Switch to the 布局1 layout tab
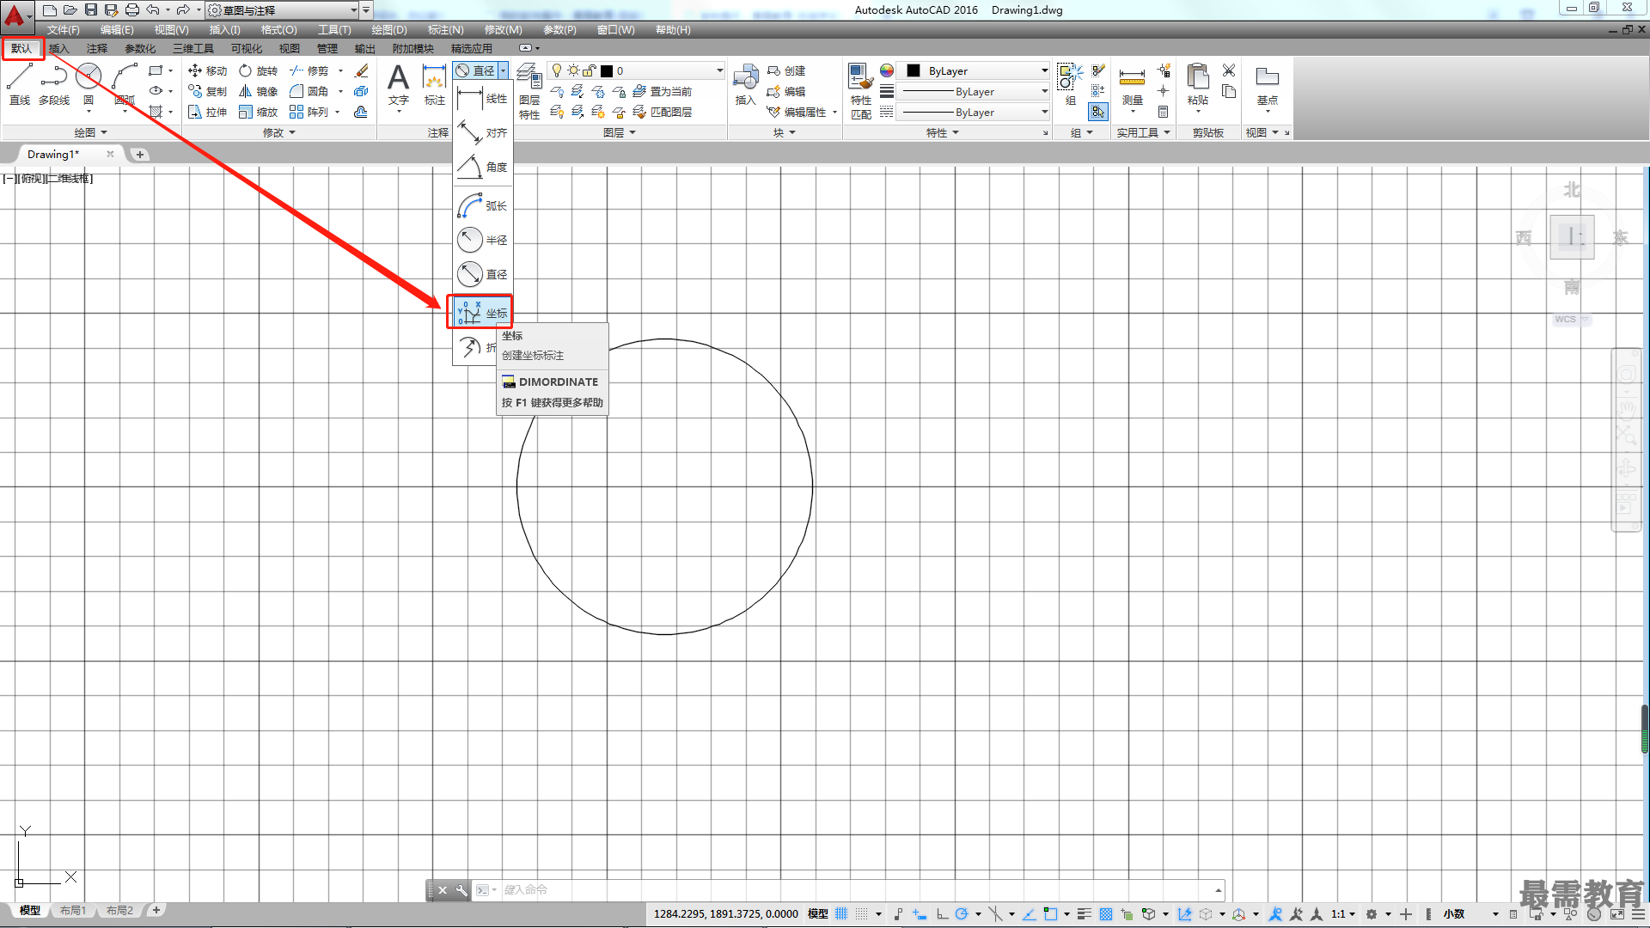 73,911
